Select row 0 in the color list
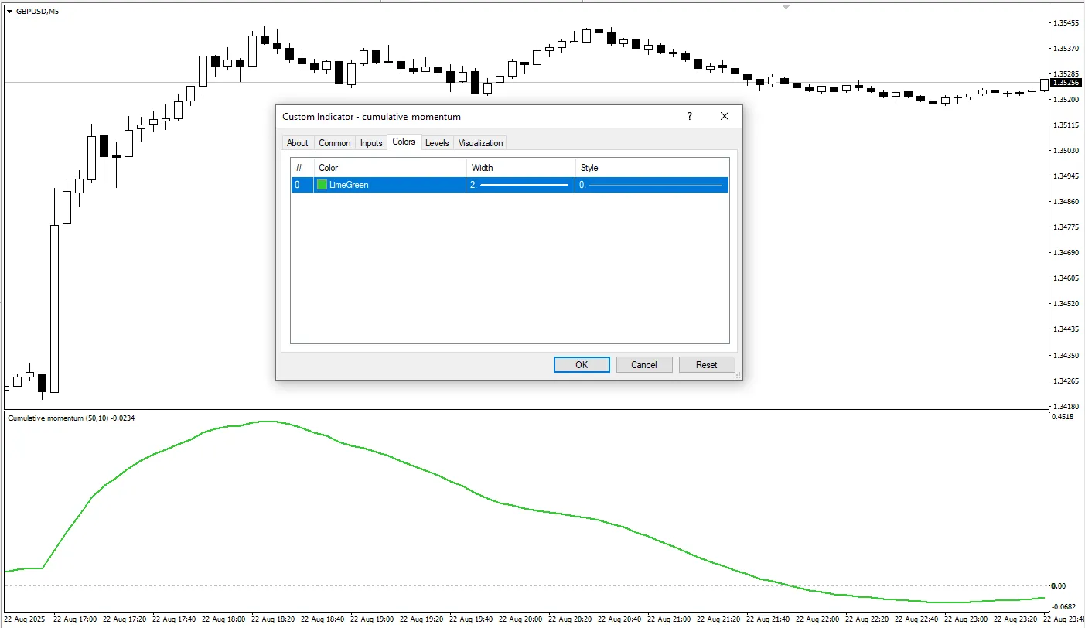The image size is (1085, 628). pos(301,184)
